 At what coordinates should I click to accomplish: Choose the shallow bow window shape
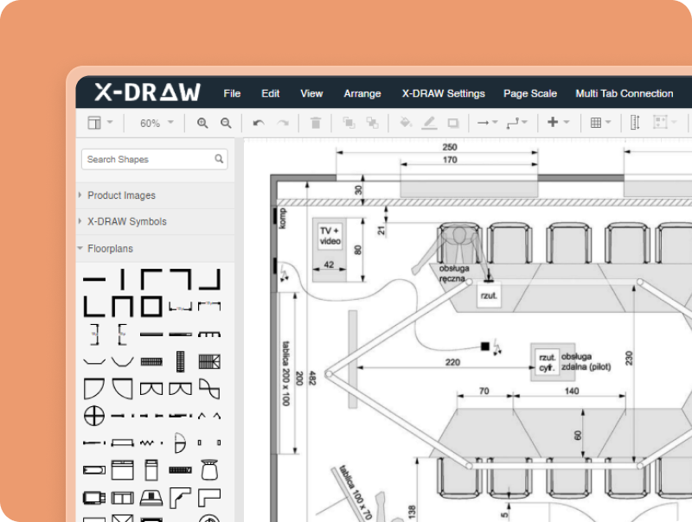94,362
